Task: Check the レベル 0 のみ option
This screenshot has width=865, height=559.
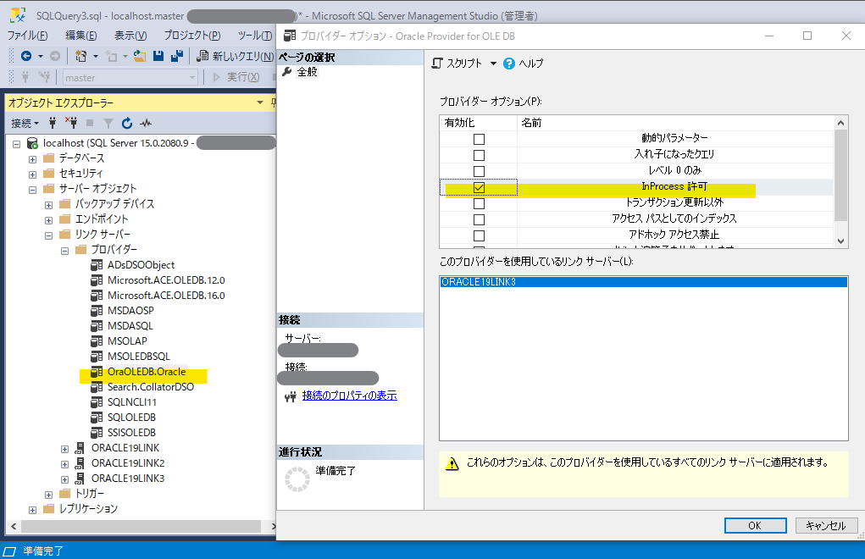Action: 479,171
